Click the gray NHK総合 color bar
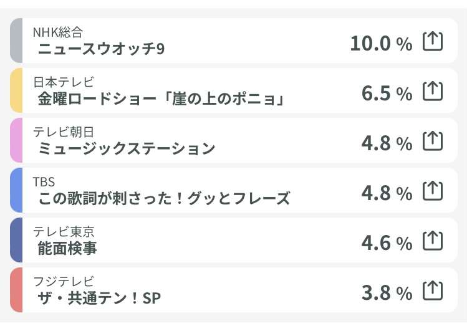467x336 pixels. pyautogui.click(x=16, y=41)
